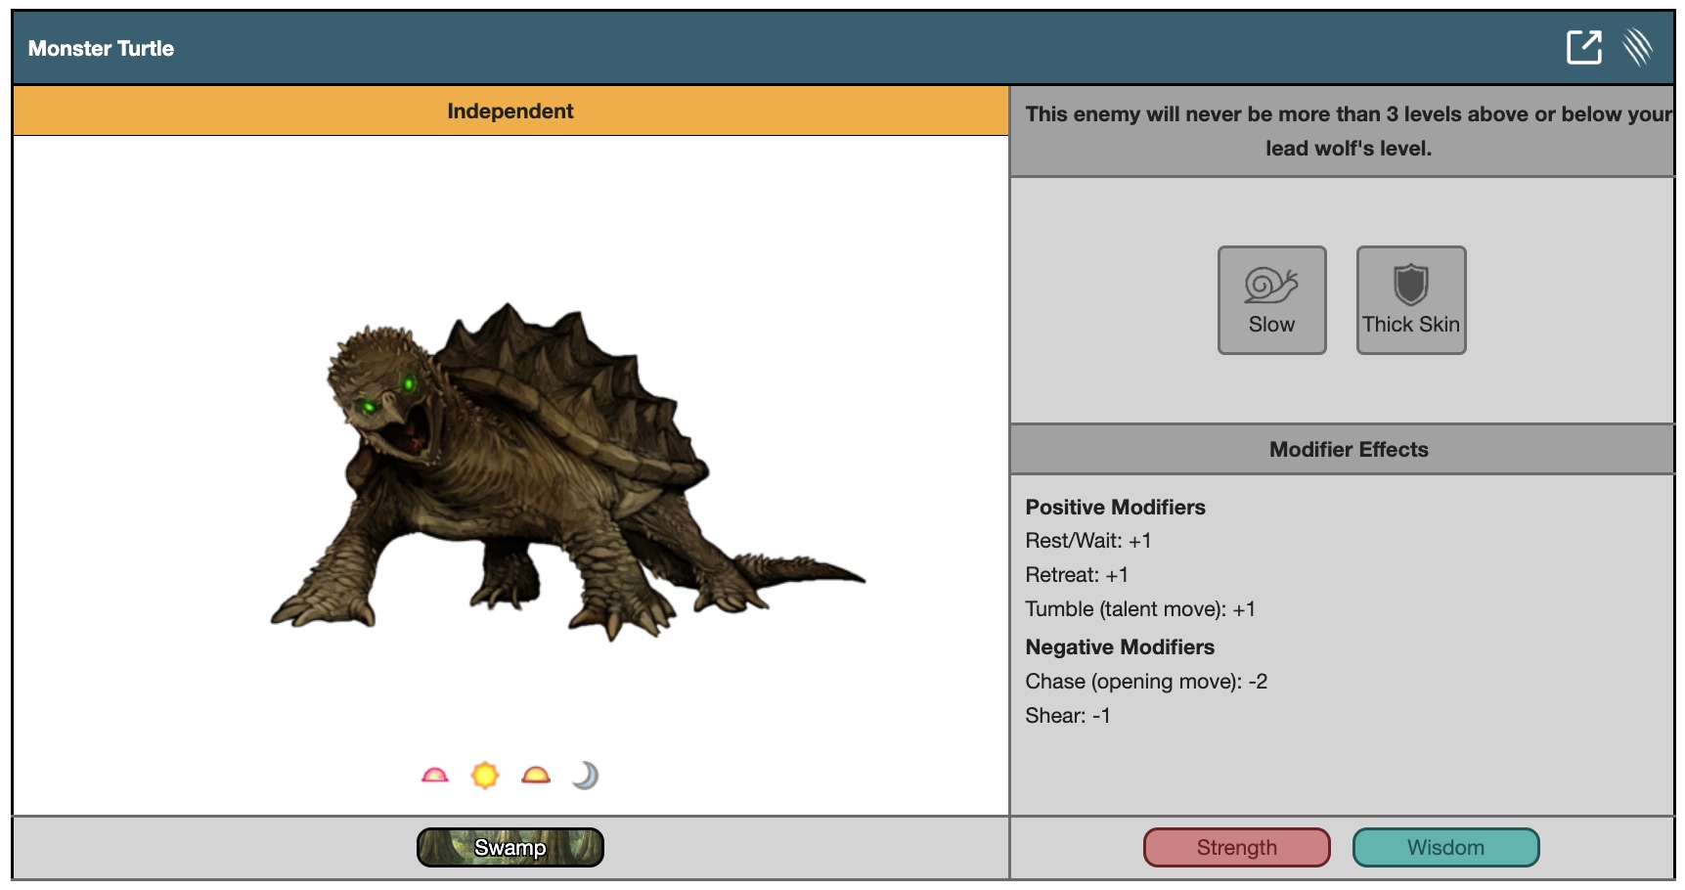
Task: Click the Thick Skin shield trait tile
Action: [x=1410, y=300]
